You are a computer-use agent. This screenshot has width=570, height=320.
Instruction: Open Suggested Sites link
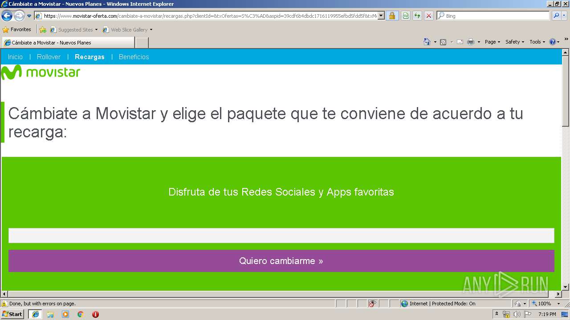(x=74, y=30)
